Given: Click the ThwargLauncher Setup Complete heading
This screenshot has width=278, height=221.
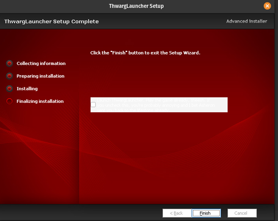Looking at the screenshot, I should tap(51, 22).
